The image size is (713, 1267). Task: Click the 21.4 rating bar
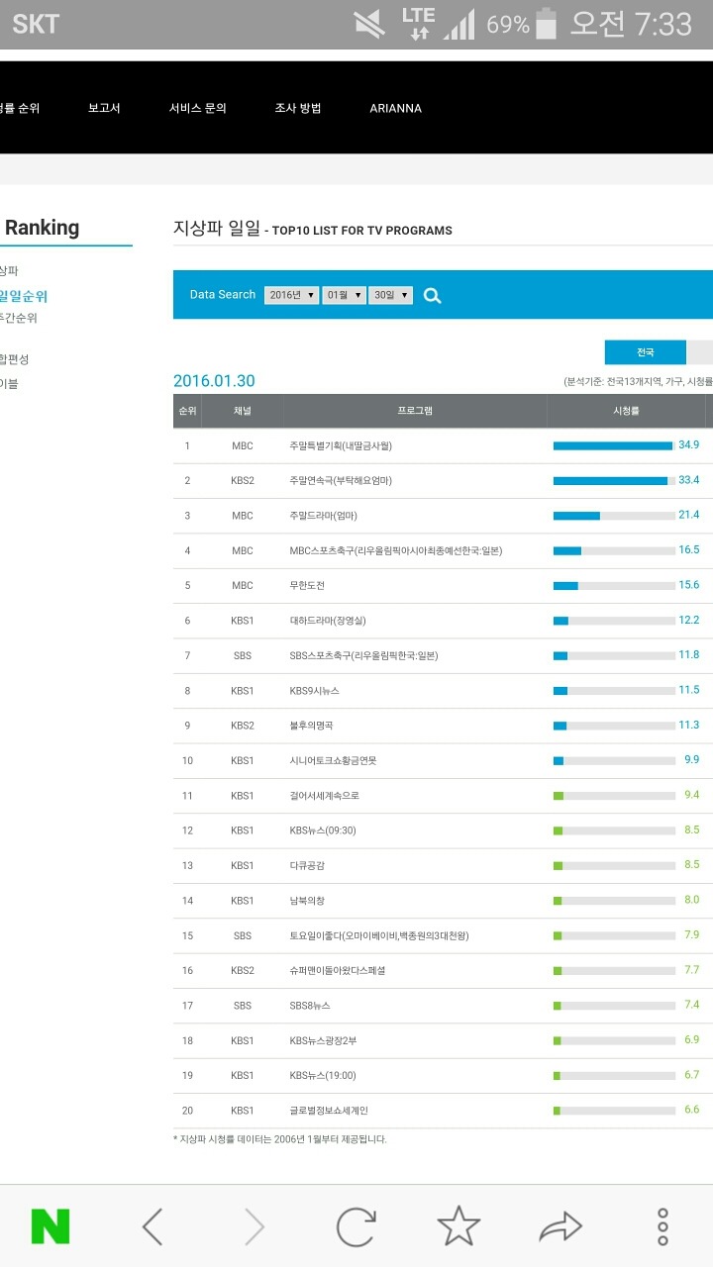coord(614,516)
